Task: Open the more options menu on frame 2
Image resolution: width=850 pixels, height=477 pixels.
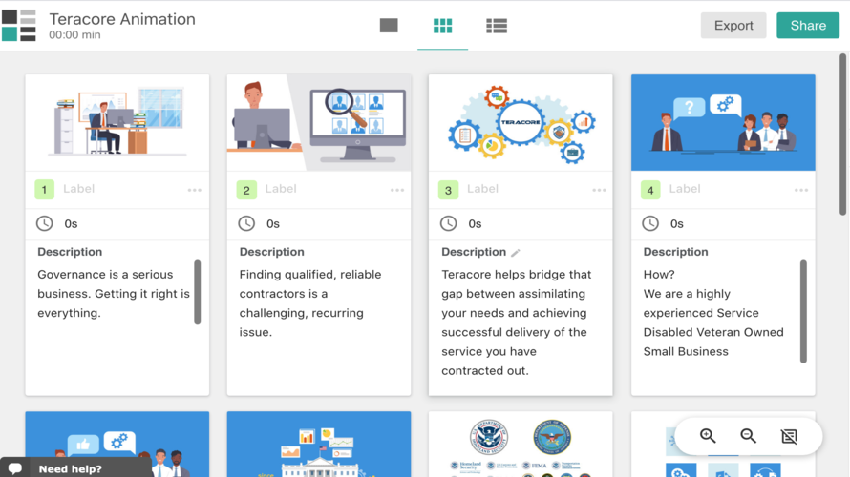Action: coord(397,190)
